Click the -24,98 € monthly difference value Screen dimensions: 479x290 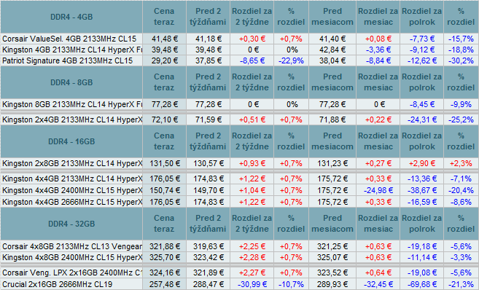pos(378,190)
